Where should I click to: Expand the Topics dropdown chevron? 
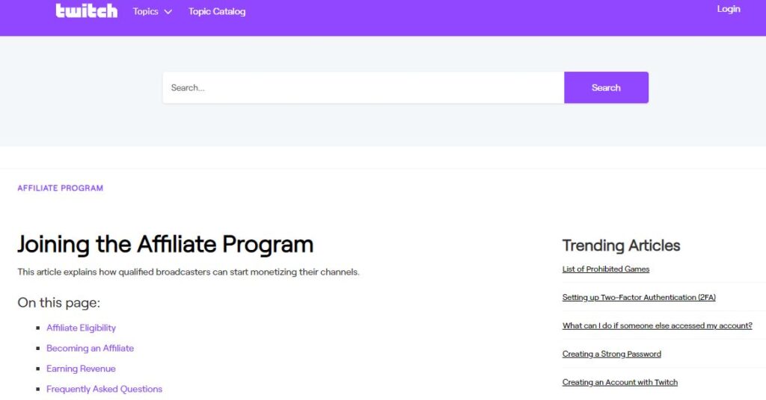point(168,12)
